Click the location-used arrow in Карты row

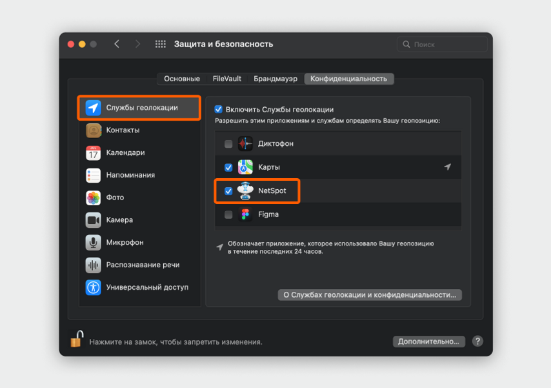447,167
